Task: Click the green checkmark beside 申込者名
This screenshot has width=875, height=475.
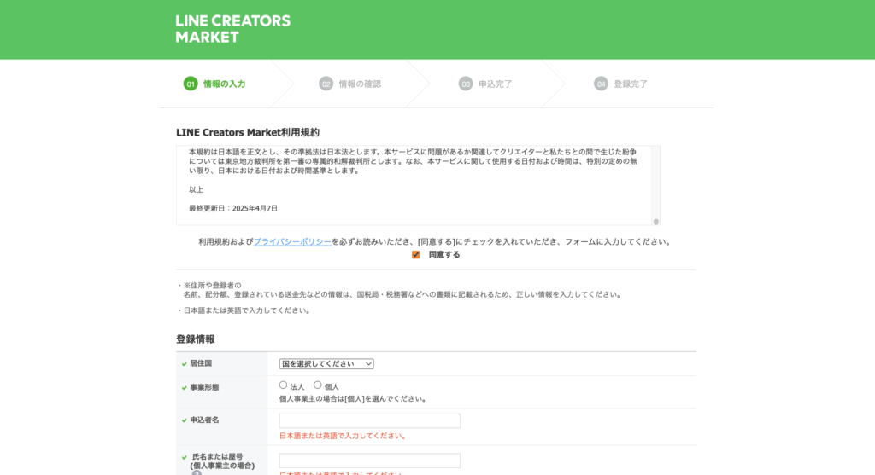Action: 184,420
